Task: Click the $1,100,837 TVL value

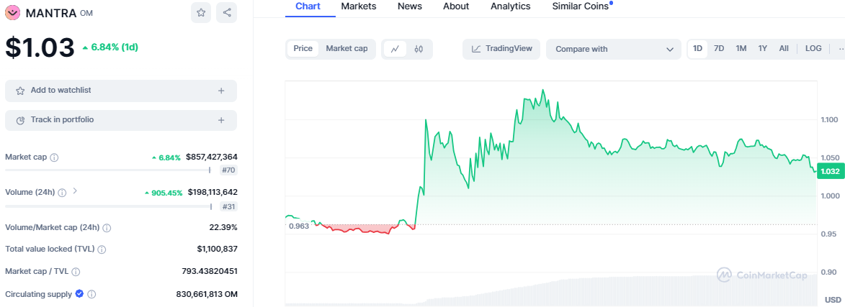Action: pos(217,249)
